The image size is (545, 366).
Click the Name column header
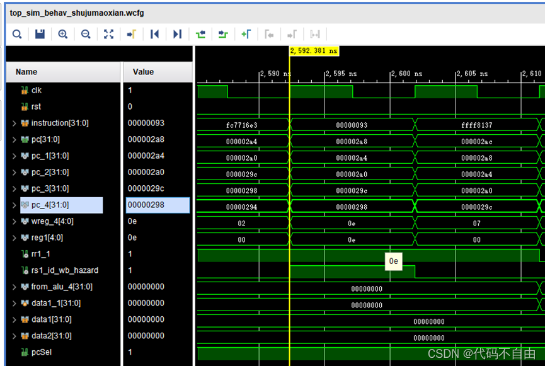[x=26, y=72]
